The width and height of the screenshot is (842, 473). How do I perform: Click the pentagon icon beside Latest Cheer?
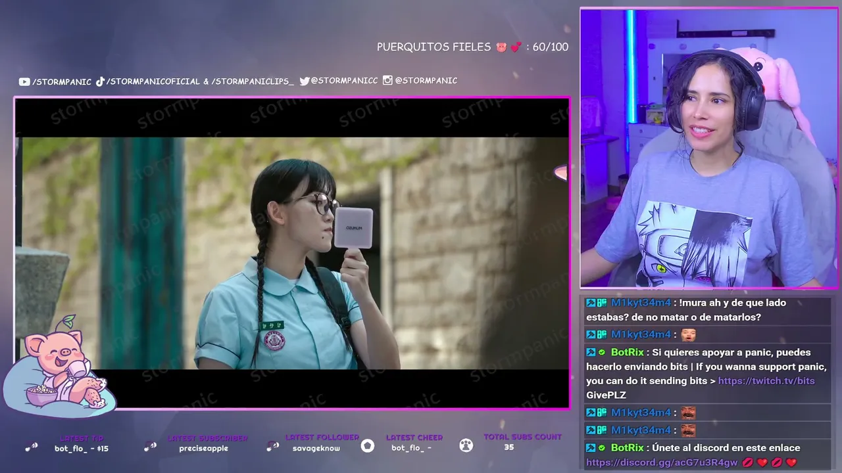click(x=368, y=446)
